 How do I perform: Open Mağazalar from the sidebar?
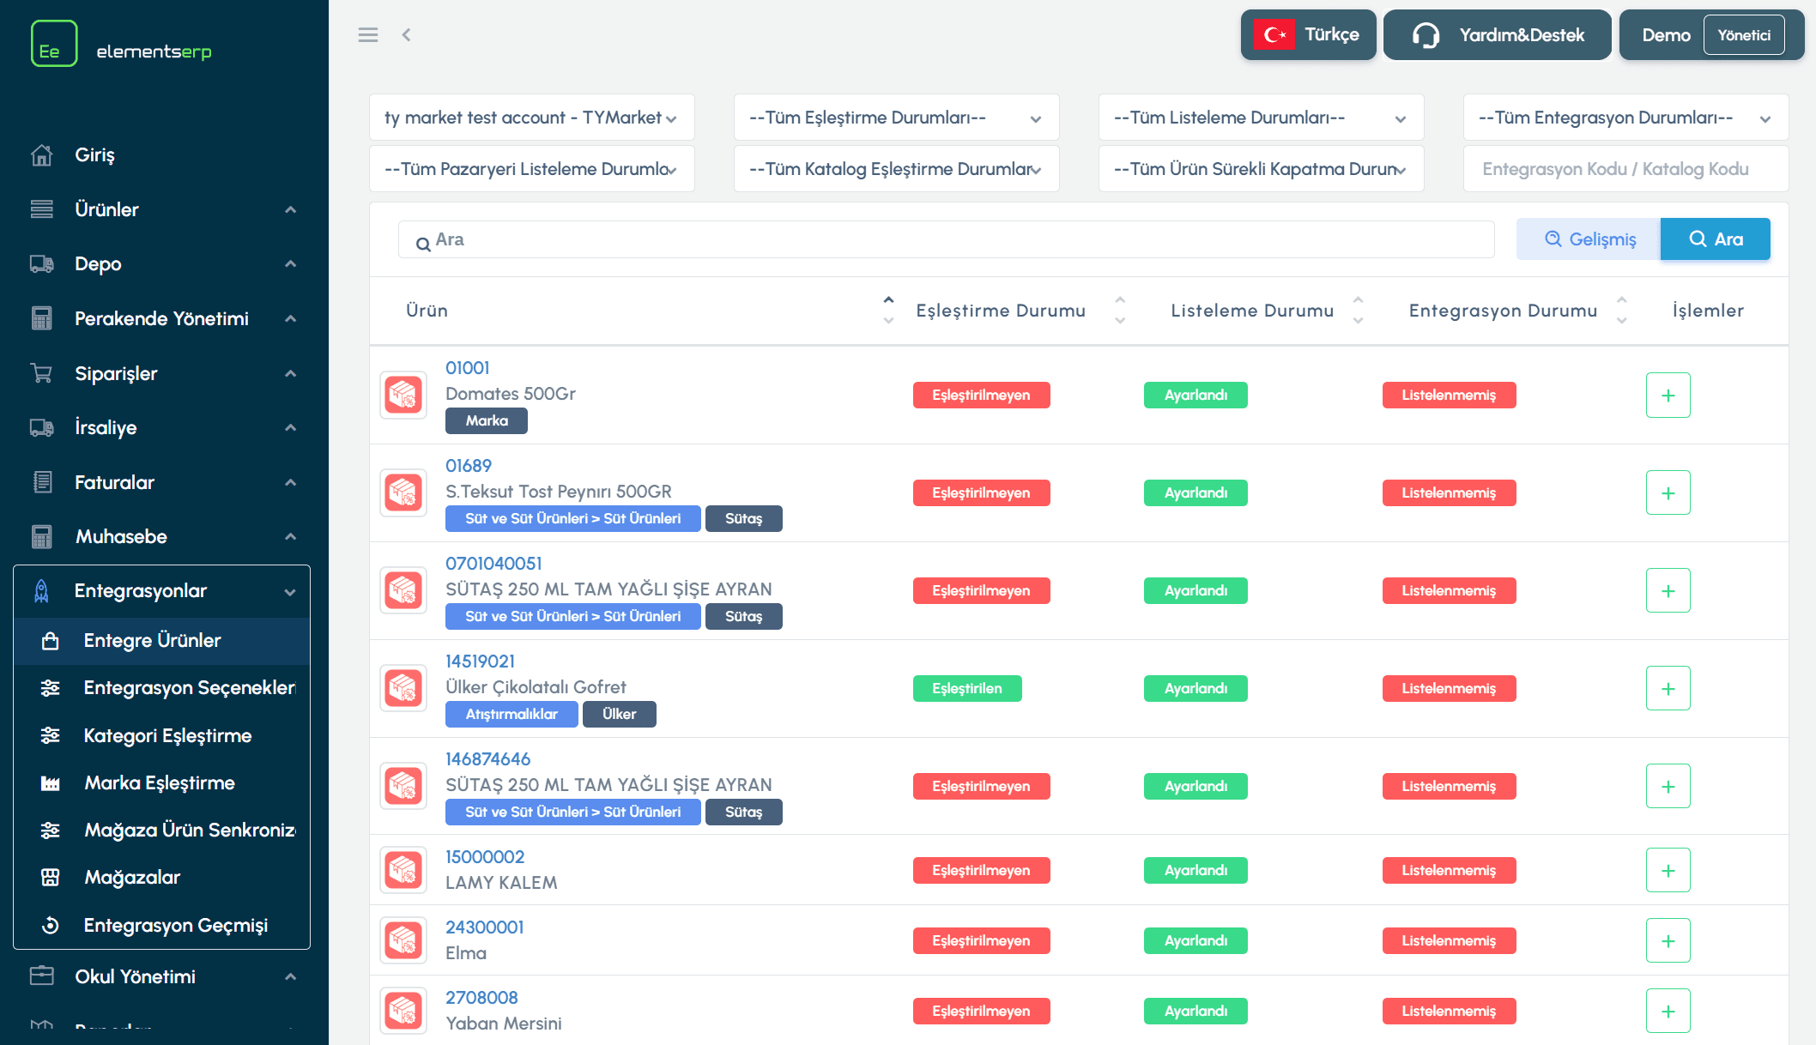(132, 878)
